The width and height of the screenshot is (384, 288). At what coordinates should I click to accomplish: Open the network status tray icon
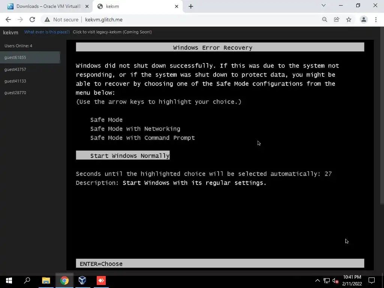327,280
